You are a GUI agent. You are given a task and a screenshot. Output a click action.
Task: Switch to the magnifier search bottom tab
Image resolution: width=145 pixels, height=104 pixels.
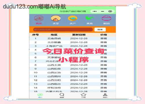tap(62, 96)
